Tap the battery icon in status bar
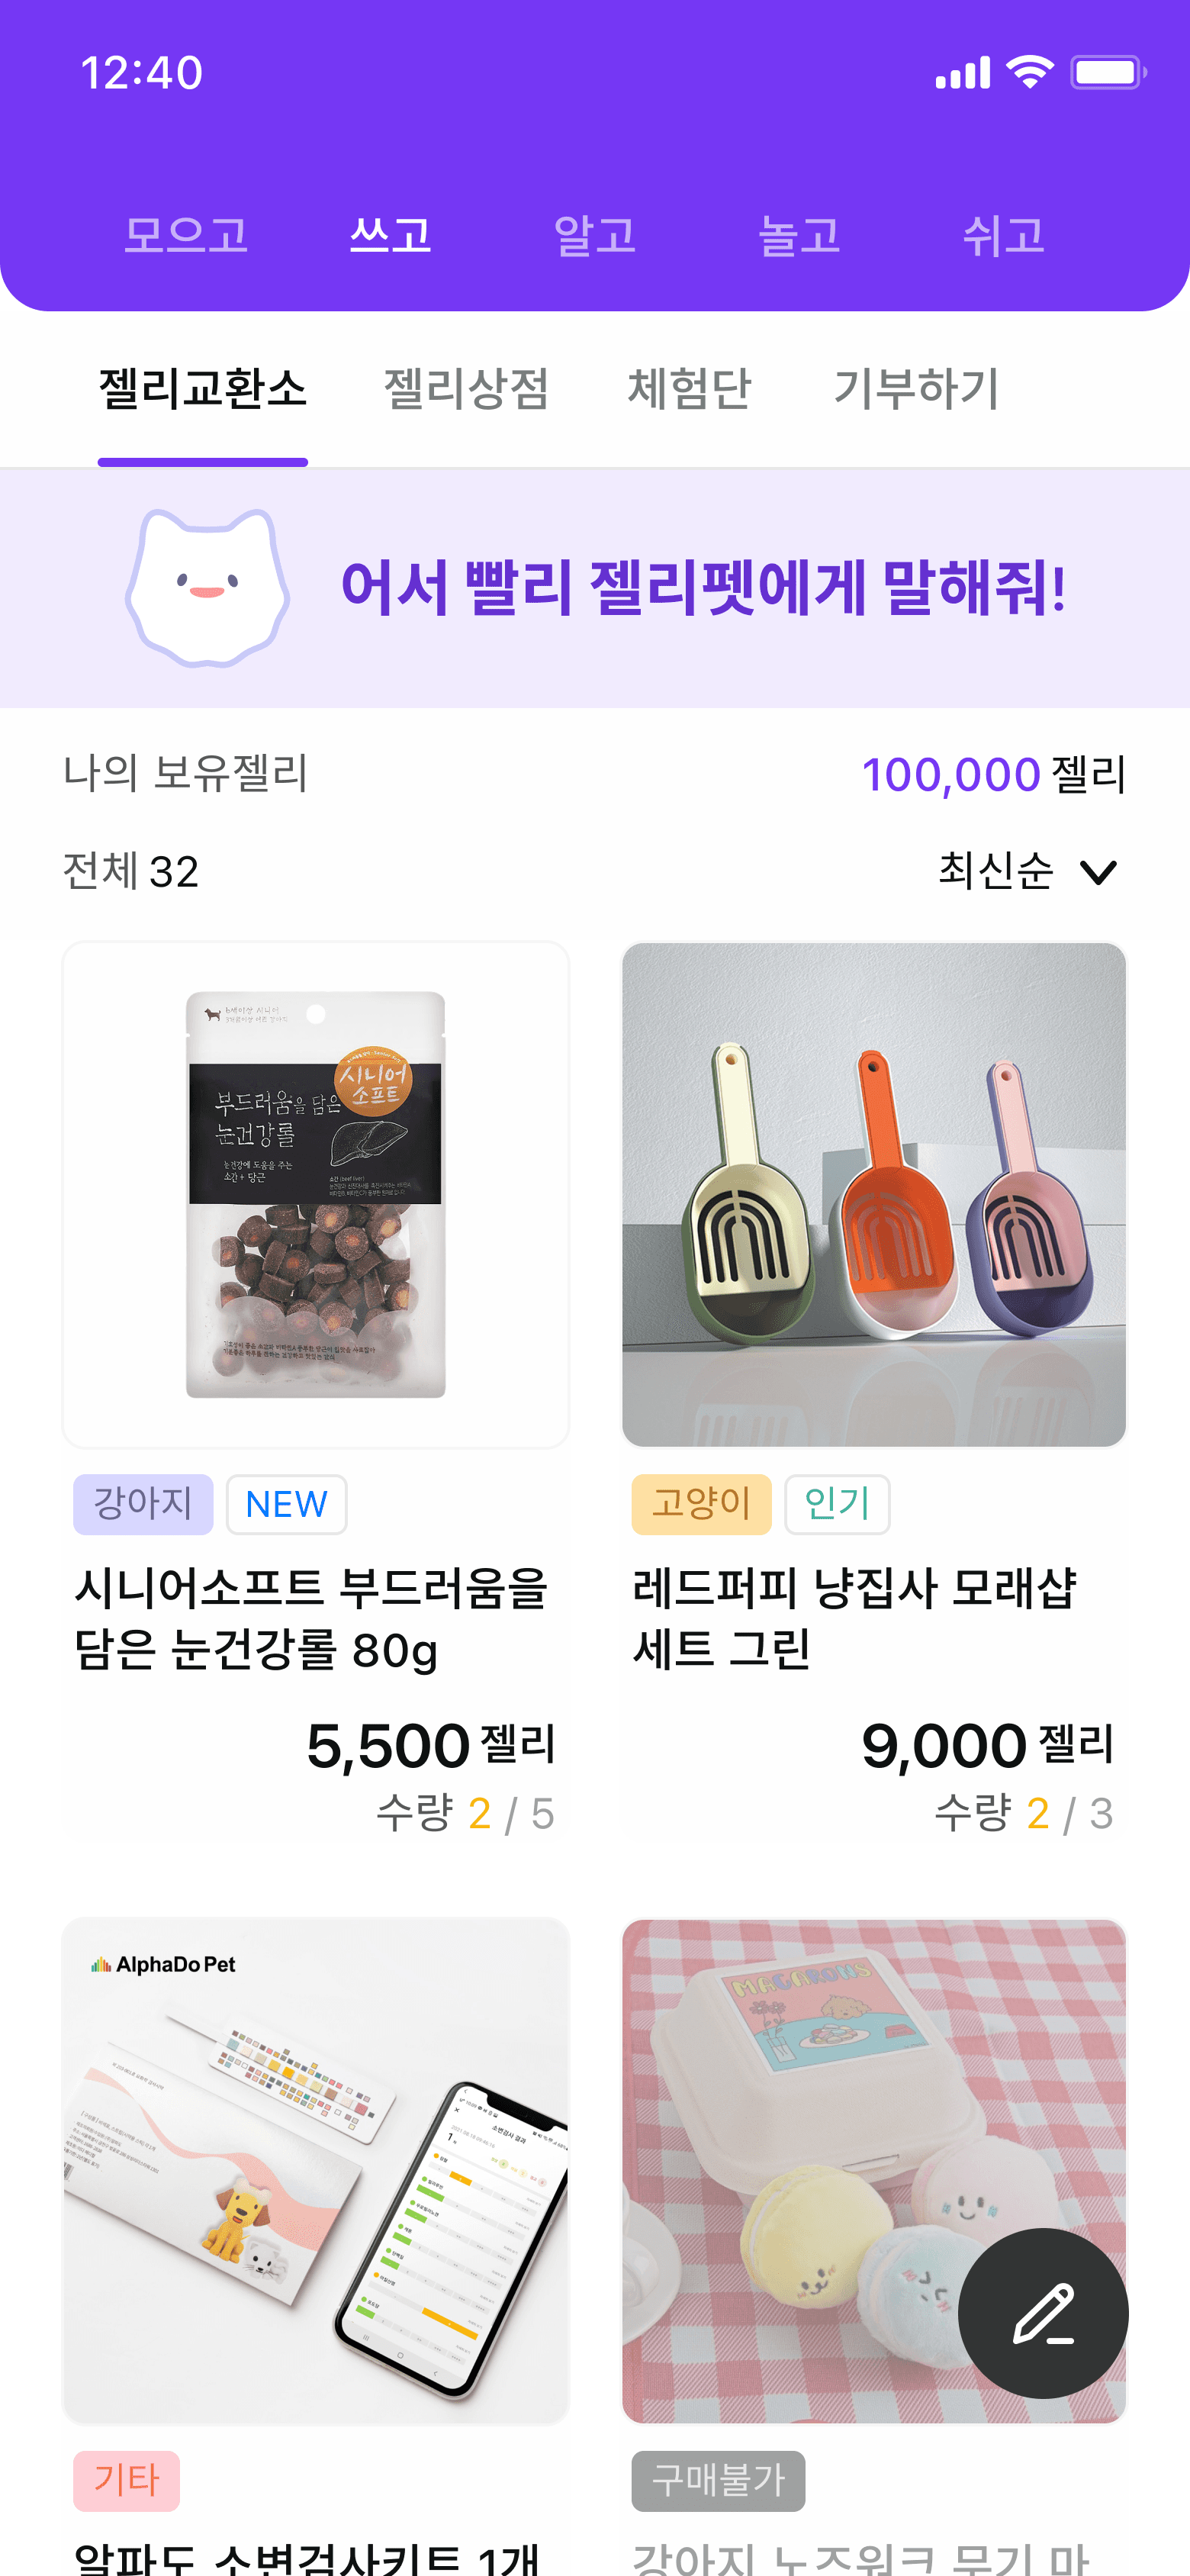 [1108, 72]
